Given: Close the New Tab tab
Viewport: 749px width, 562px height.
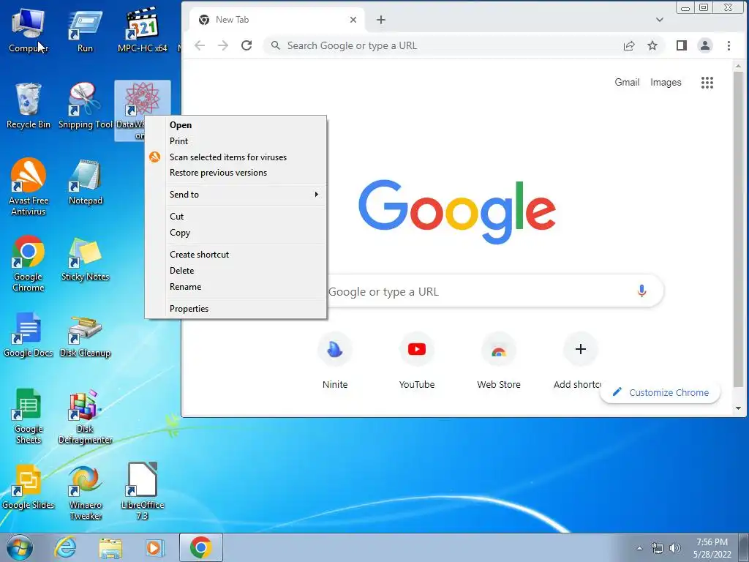Looking at the screenshot, I should point(353,20).
